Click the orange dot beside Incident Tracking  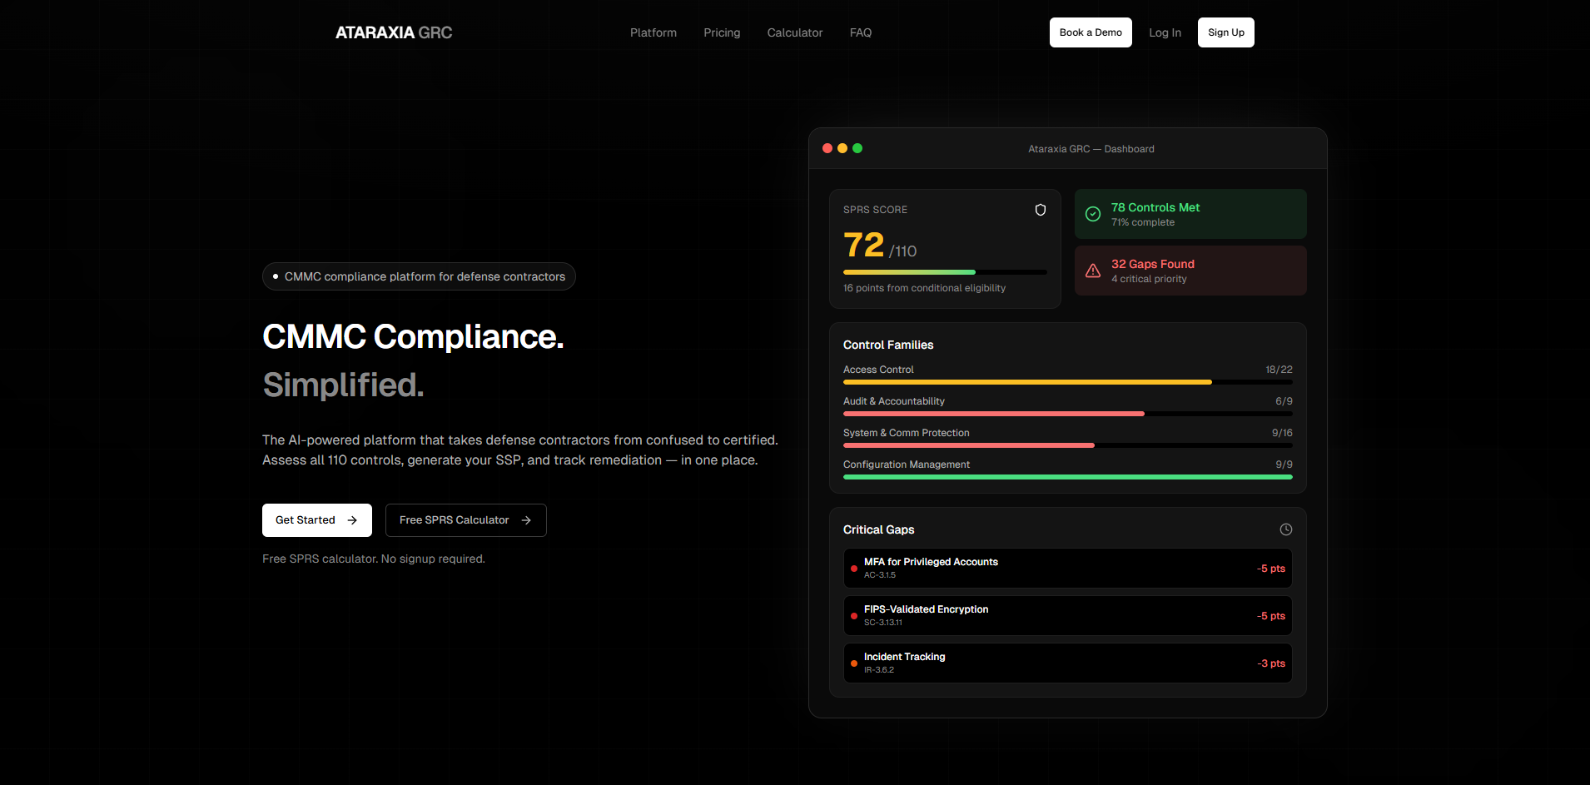[x=854, y=663]
